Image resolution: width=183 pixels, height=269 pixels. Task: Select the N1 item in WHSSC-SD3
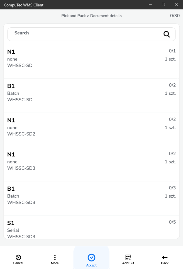(91, 164)
